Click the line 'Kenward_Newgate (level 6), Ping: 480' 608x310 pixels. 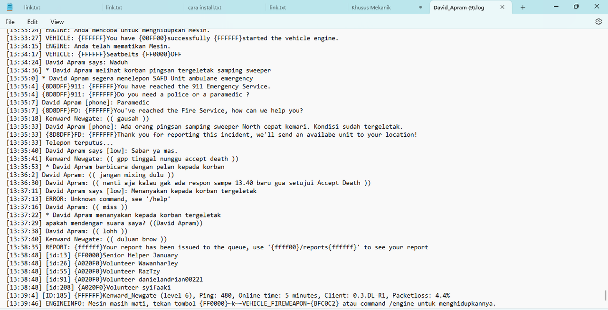228,296
